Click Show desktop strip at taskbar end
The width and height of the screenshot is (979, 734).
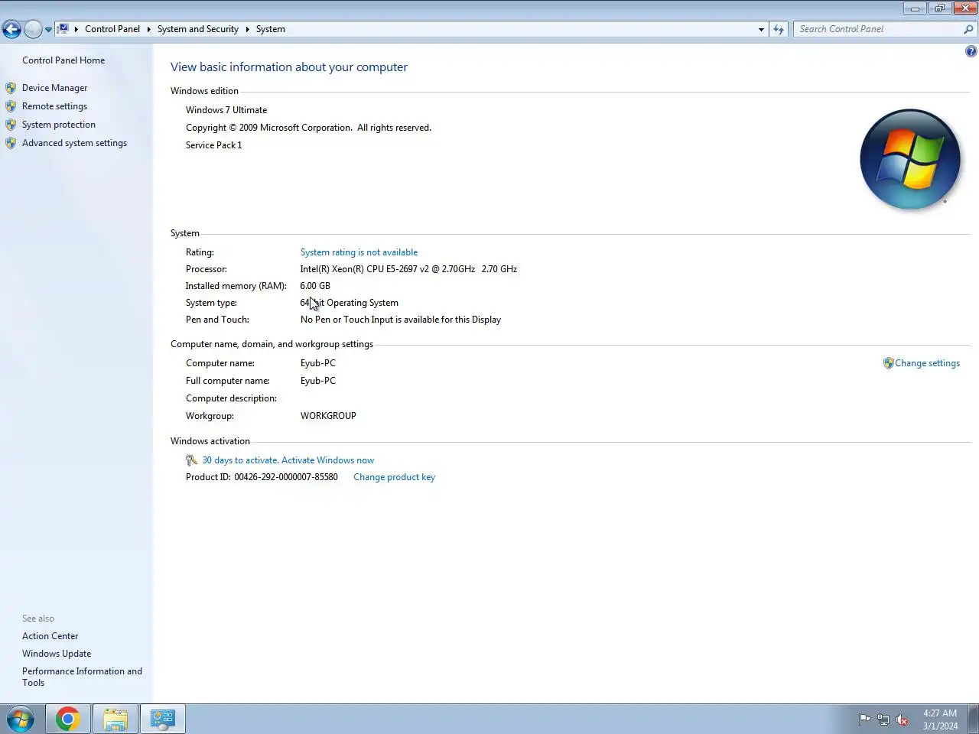974,719
